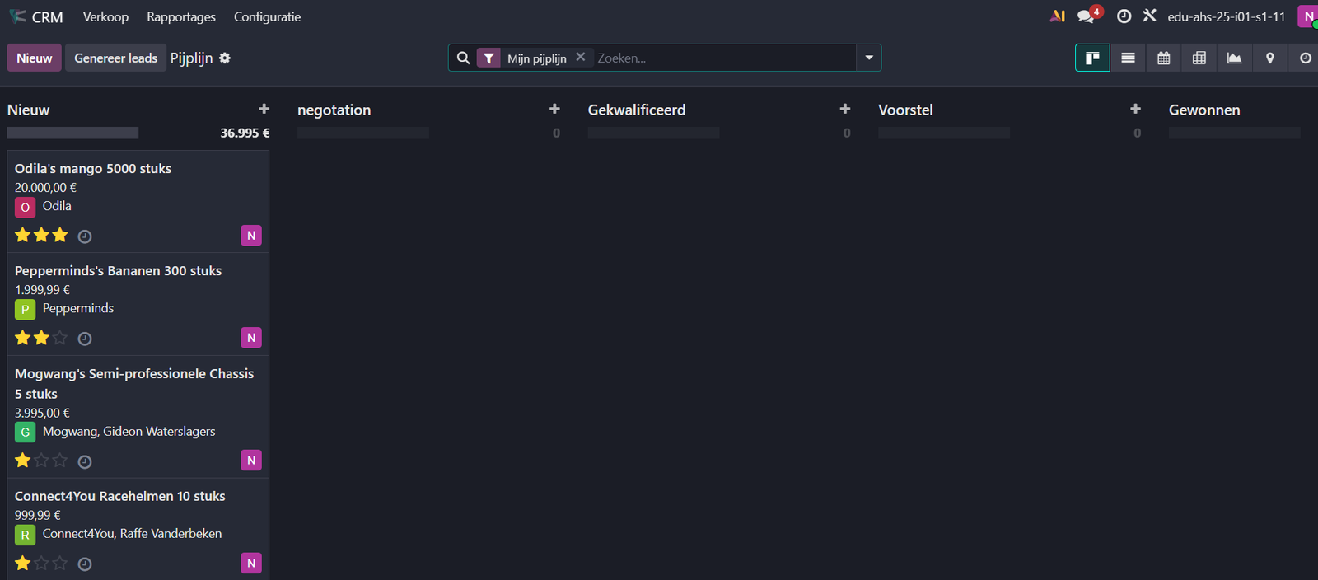Open the Verkoop menu
The width and height of the screenshot is (1318, 580).
(x=105, y=16)
